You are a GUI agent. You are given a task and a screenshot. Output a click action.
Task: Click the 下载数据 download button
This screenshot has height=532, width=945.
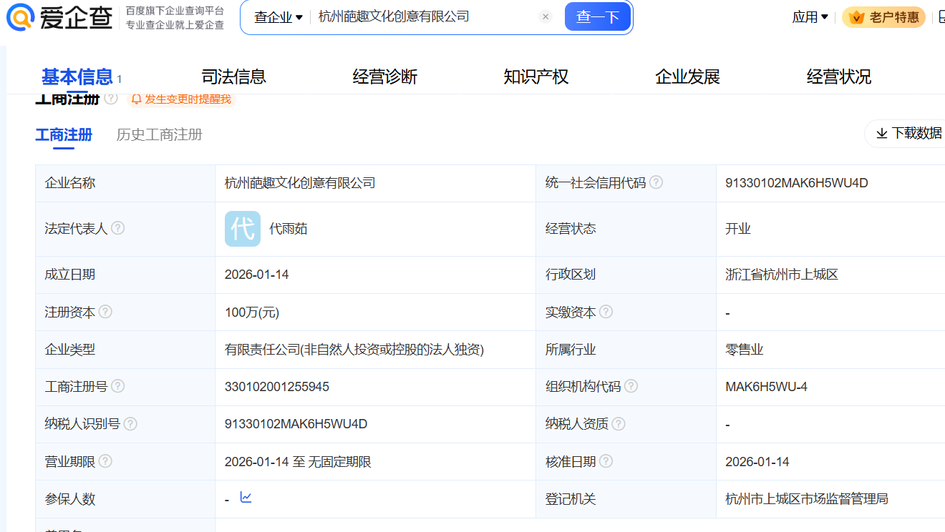908,133
